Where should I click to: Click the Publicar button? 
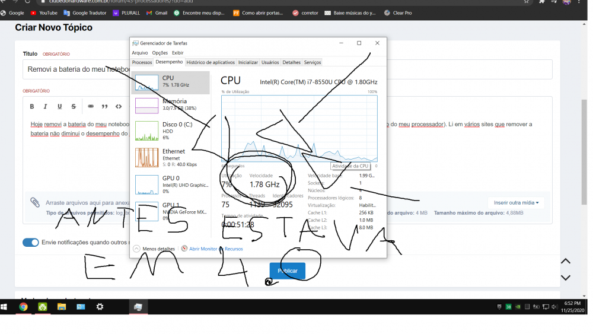pos(288,271)
